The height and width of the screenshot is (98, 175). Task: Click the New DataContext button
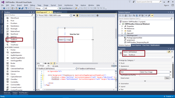coord(167,78)
